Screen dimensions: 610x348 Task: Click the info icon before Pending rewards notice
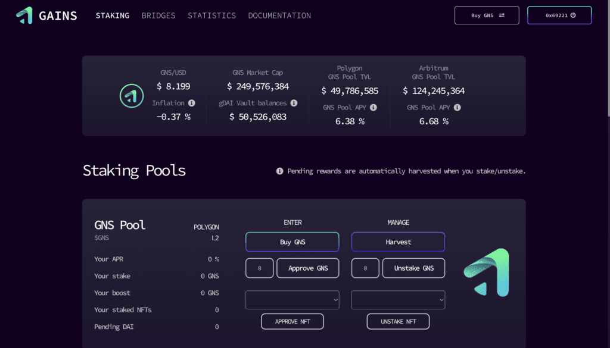[x=280, y=171]
